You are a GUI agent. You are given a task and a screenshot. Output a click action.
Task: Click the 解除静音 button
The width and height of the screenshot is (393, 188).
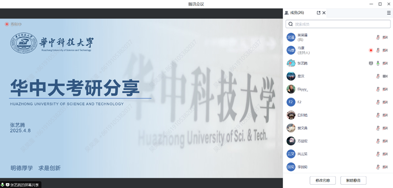(353, 180)
